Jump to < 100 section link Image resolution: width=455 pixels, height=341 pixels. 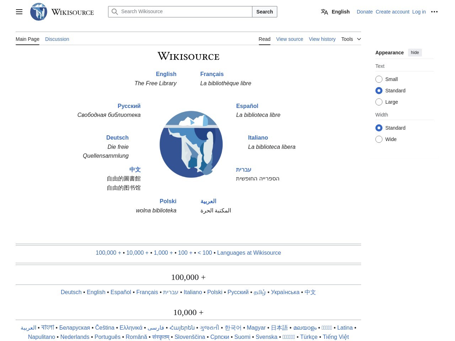point(205,253)
